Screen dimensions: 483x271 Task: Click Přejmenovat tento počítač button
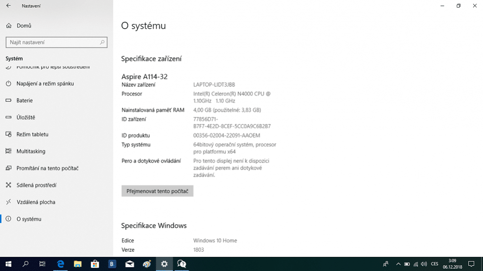click(158, 191)
